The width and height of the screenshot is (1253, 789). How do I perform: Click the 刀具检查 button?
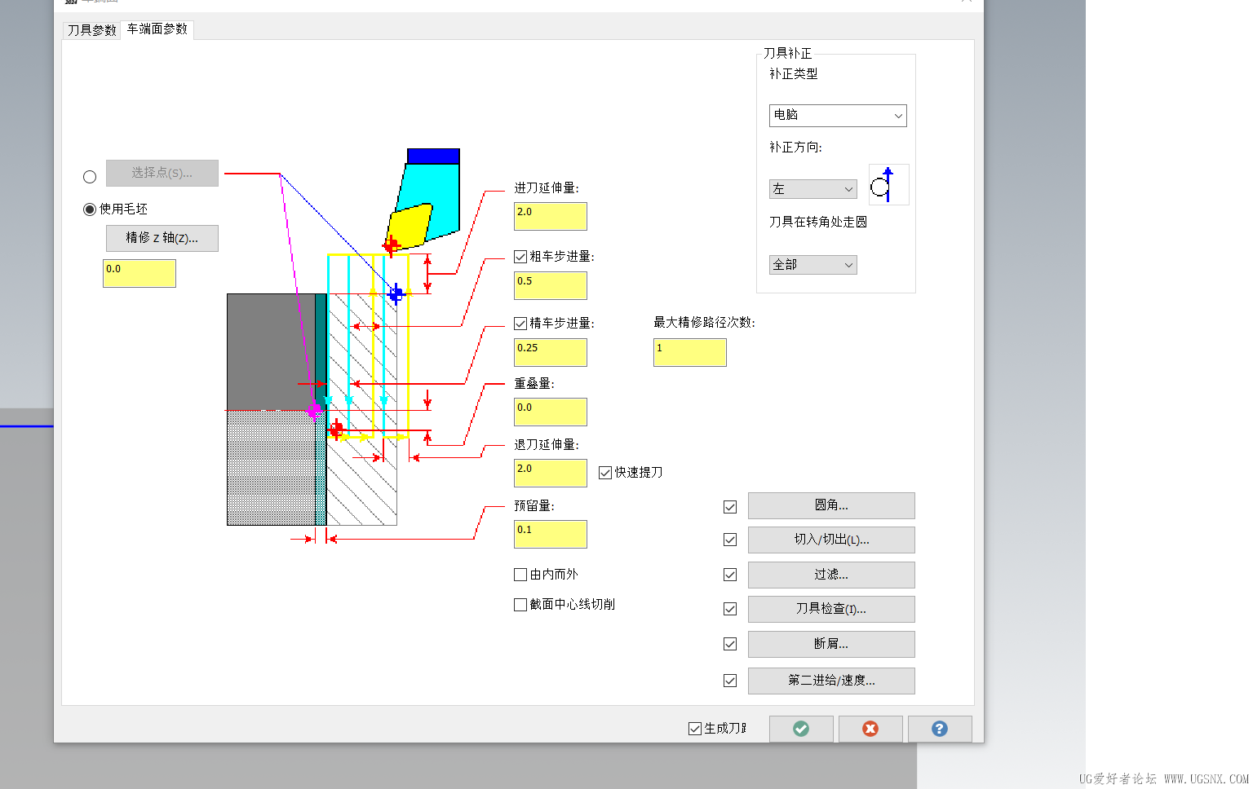click(x=830, y=609)
